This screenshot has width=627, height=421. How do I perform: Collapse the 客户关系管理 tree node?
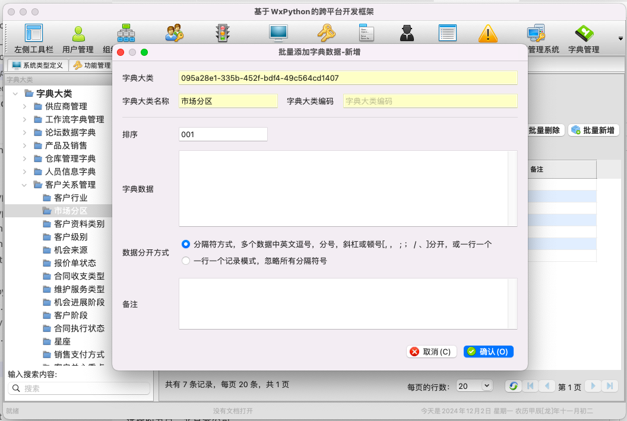tap(24, 185)
